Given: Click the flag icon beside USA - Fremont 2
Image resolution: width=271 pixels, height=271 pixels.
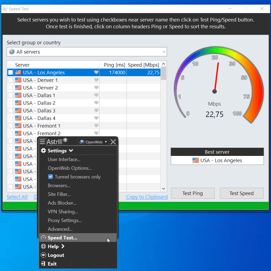Looking at the screenshot, I should pos(18,133).
